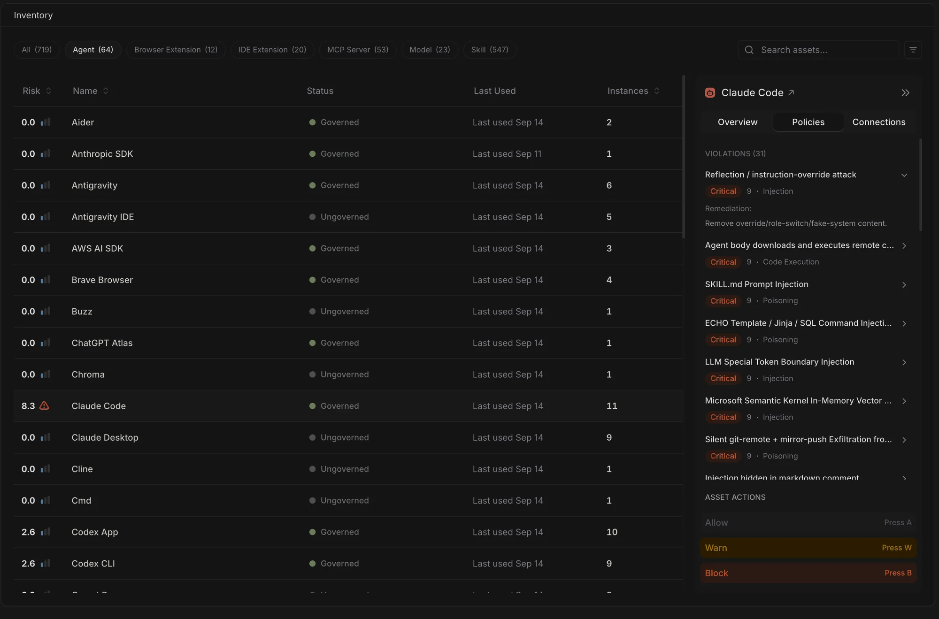The image size is (939, 619).
Task: Collapse the detail panel with double chevron
Action: (x=905, y=93)
